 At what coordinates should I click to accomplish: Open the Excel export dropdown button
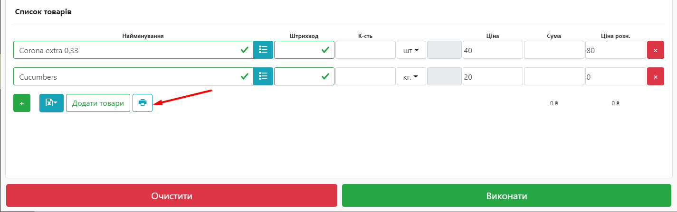pyautogui.click(x=51, y=103)
